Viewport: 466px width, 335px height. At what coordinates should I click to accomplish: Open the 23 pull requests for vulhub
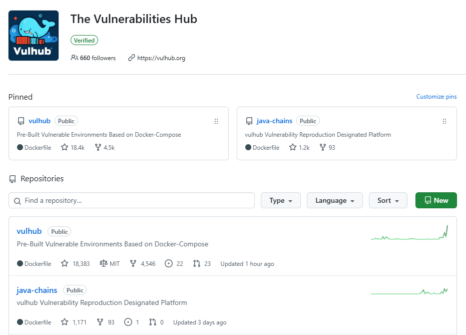(202, 264)
